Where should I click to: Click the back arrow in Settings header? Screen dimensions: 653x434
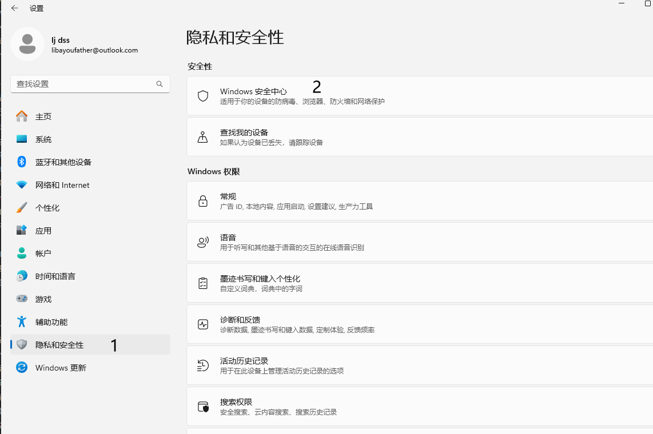click(x=15, y=8)
